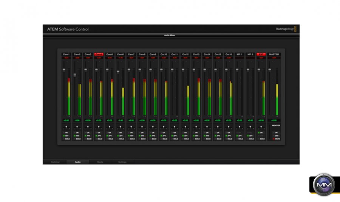Open the Settings tab
This screenshot has height=202, width=340.
coord(122,162)
